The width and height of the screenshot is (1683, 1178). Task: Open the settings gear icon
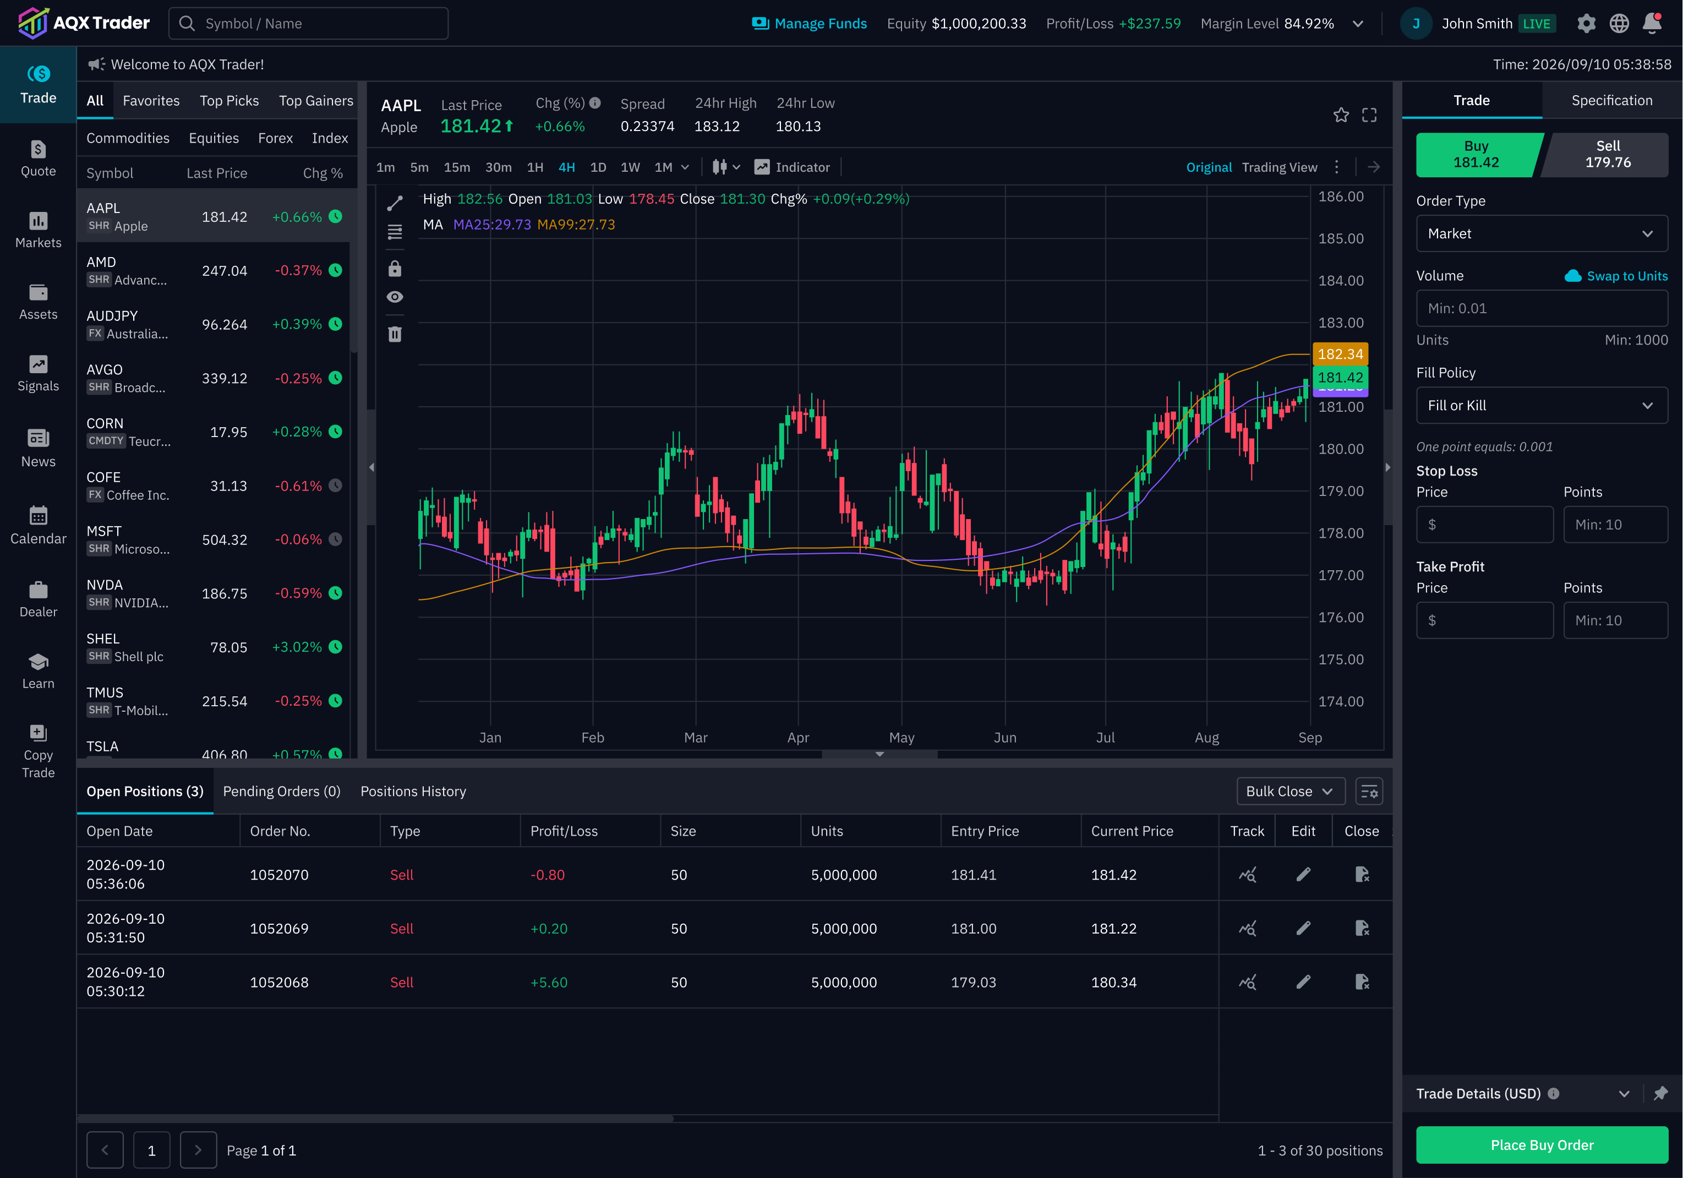coord(1586,24)
